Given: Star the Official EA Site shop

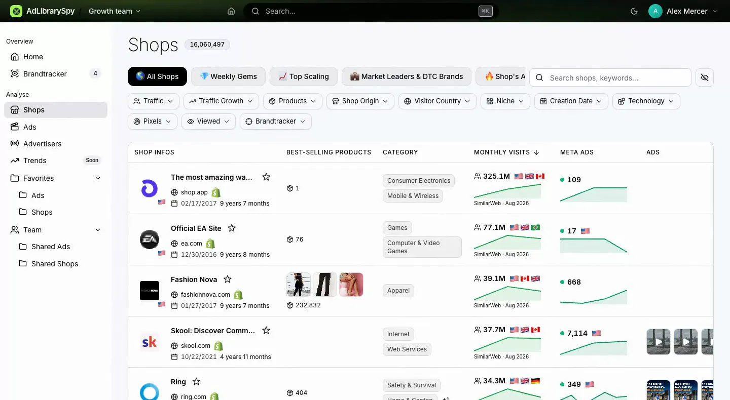Looking at the screenshot, I should click(232, 228).
